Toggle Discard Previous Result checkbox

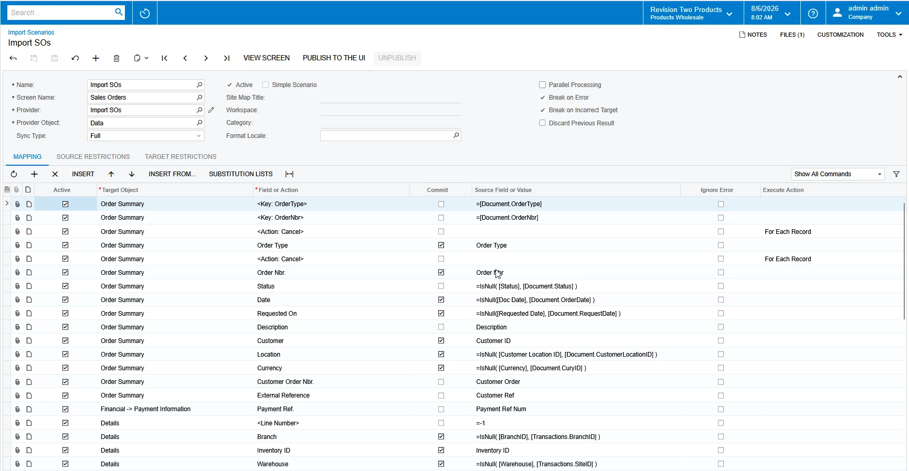coord(543,123)
